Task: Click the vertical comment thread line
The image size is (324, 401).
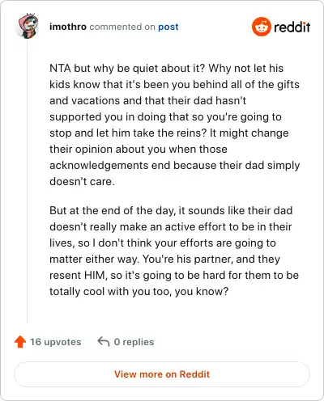Action: click(27, 180)
